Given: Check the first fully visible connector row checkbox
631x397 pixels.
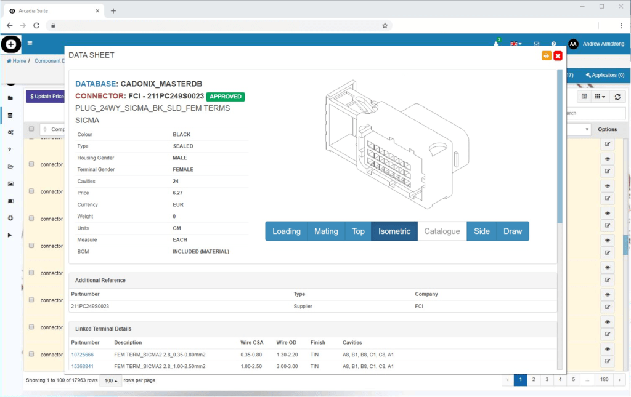Looking at the screenshot, I should 31,164.
